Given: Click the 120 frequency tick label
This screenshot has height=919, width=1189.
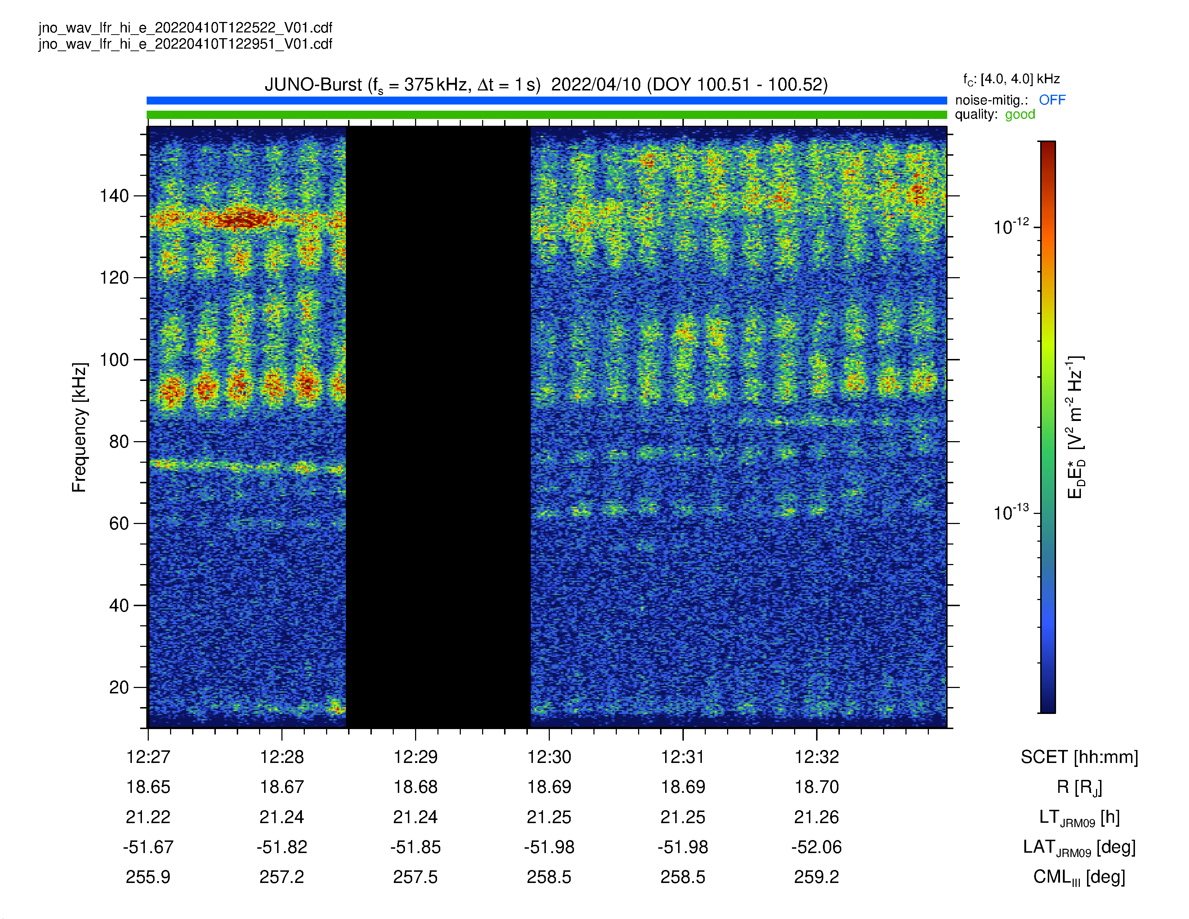Looking at the screenshot, I should tap(114, 278).
